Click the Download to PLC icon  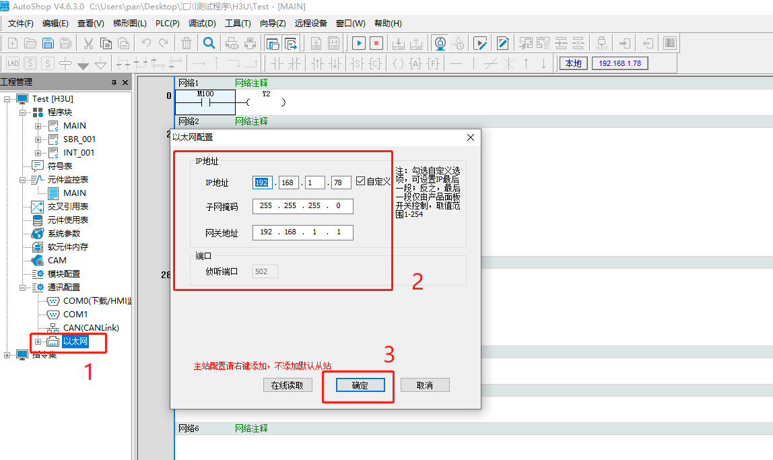pyautogui.click(x=399, y=43)
